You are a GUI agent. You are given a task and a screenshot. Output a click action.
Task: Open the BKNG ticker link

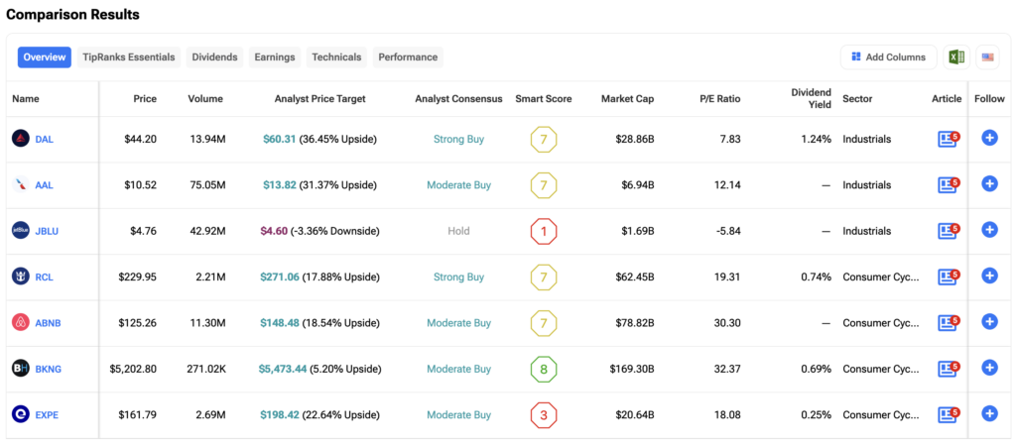[x=49, y=369]
